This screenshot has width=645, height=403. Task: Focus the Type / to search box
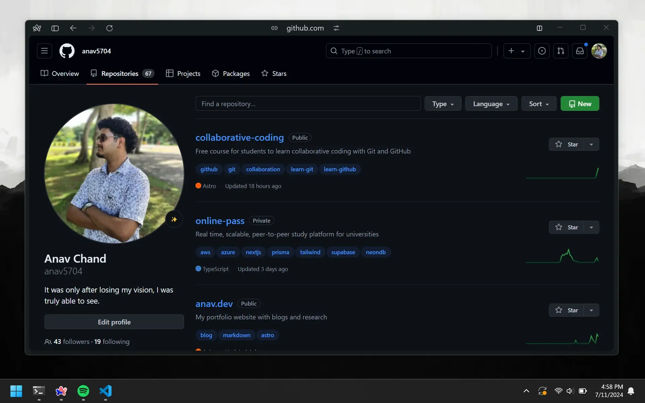[x=409, y=51]
